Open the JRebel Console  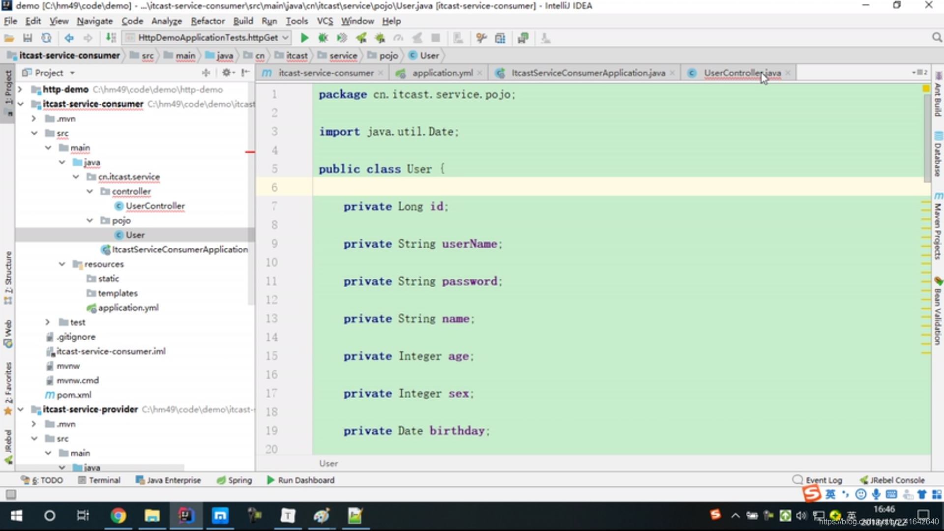(x=892, y=480)
